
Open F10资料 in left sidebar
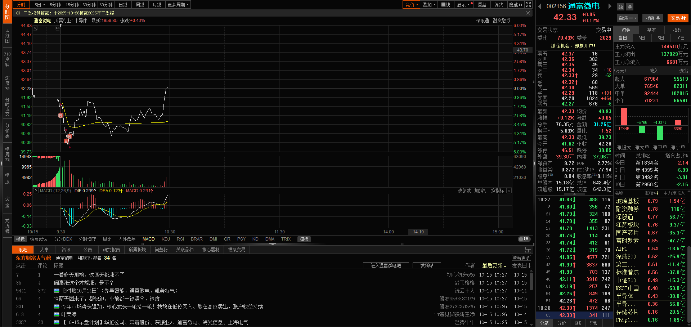click(x=8, y=59)
